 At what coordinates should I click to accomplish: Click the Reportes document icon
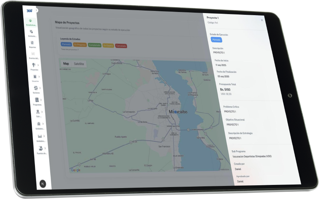click(32, 43)
